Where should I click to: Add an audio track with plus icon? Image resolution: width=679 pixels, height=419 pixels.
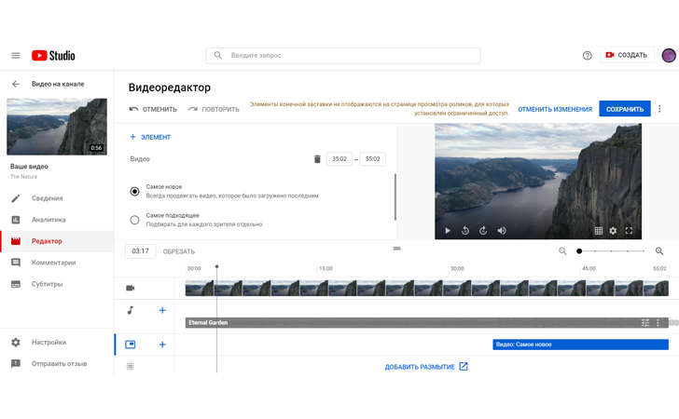[x=162, y=310]
